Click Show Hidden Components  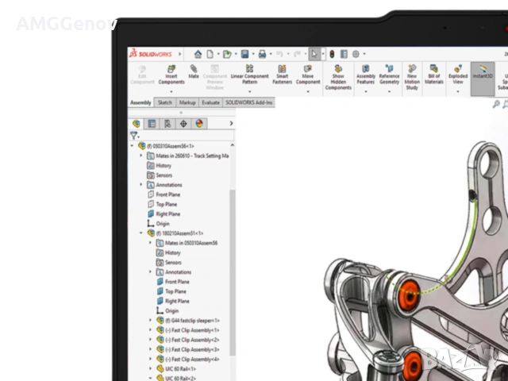pyautogui.click(x=338, y=78)
